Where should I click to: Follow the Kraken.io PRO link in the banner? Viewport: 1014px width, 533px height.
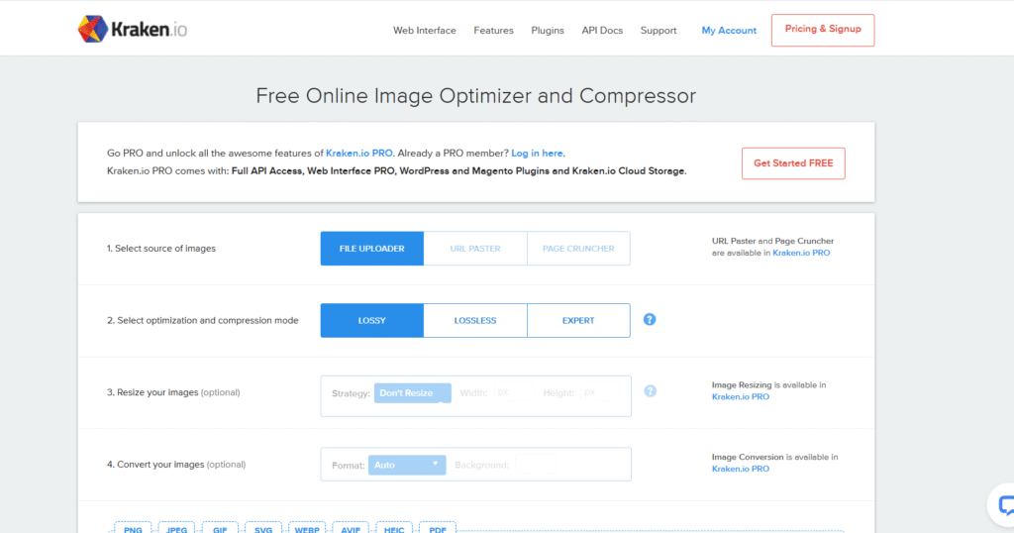coord(358,154)
